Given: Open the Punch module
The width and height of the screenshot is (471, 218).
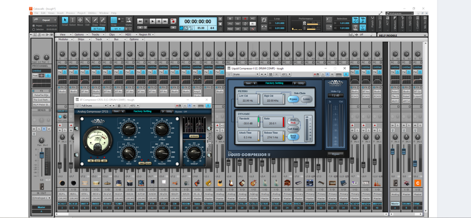Looking at the screenshot, I should click(x=372, y=24).
